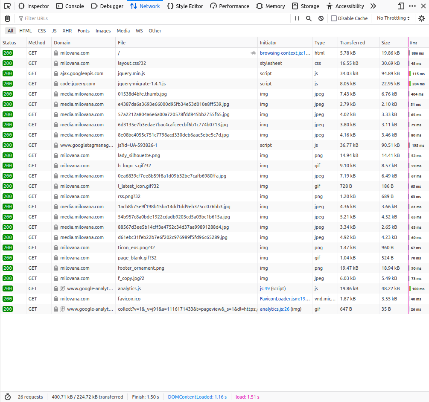Sort by the Transferred column header
This screenshot has width=429, height=402.
coord(359,43)
